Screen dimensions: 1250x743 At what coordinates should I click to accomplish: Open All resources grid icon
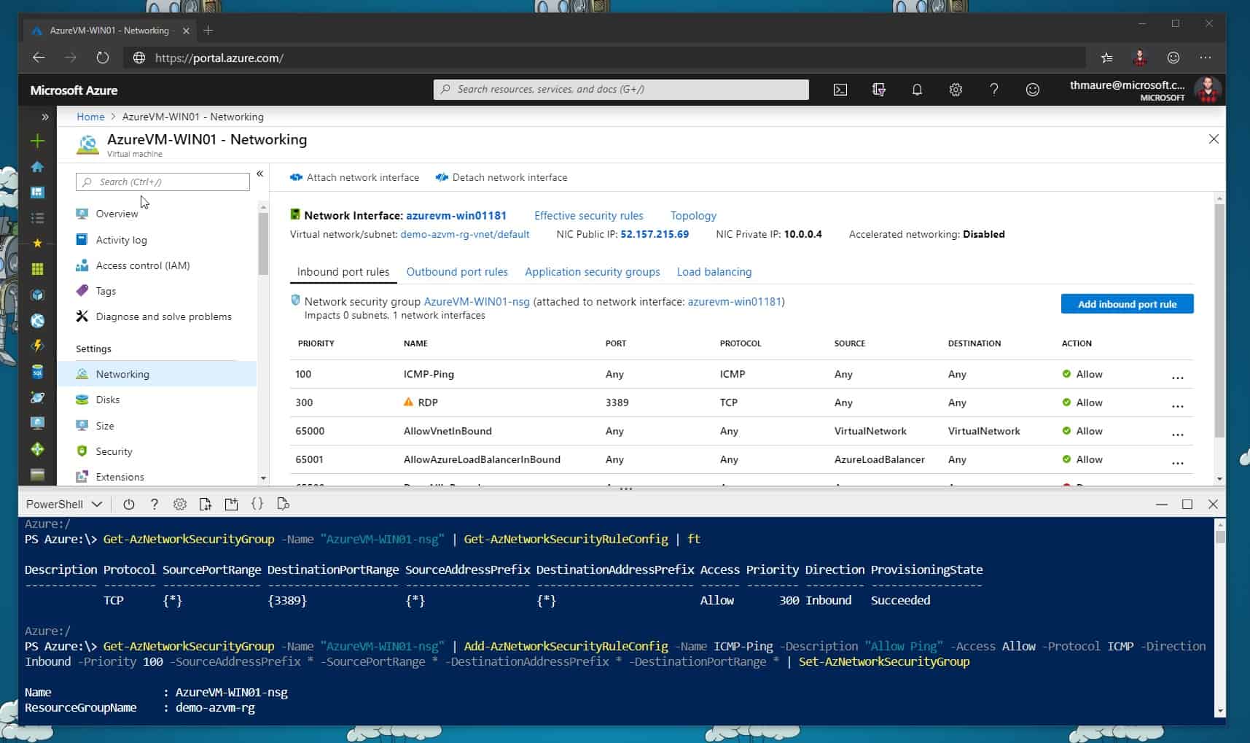coord(37,269)
